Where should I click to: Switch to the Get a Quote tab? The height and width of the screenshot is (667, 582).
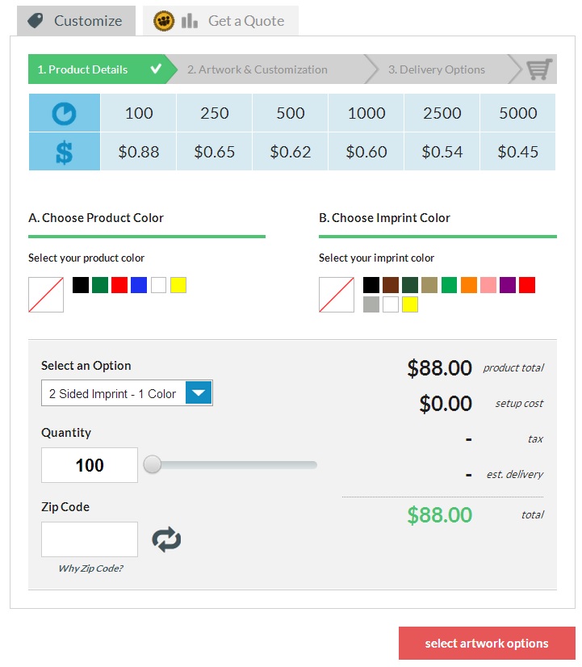pos(221,21)
